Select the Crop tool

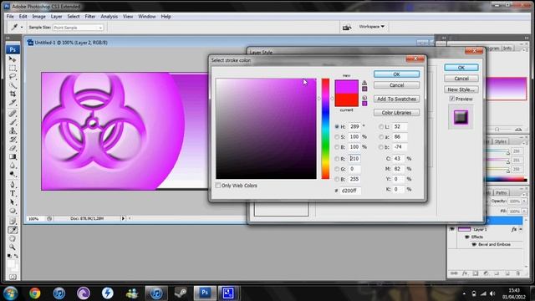pos(13,94)
